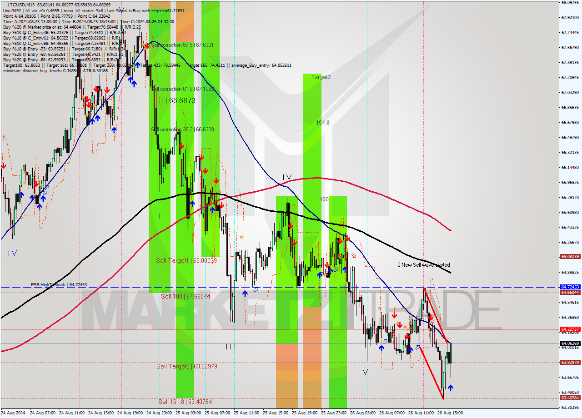Click the black 64.06269 current price tag

pyautogui.click(x=570, y=343)
